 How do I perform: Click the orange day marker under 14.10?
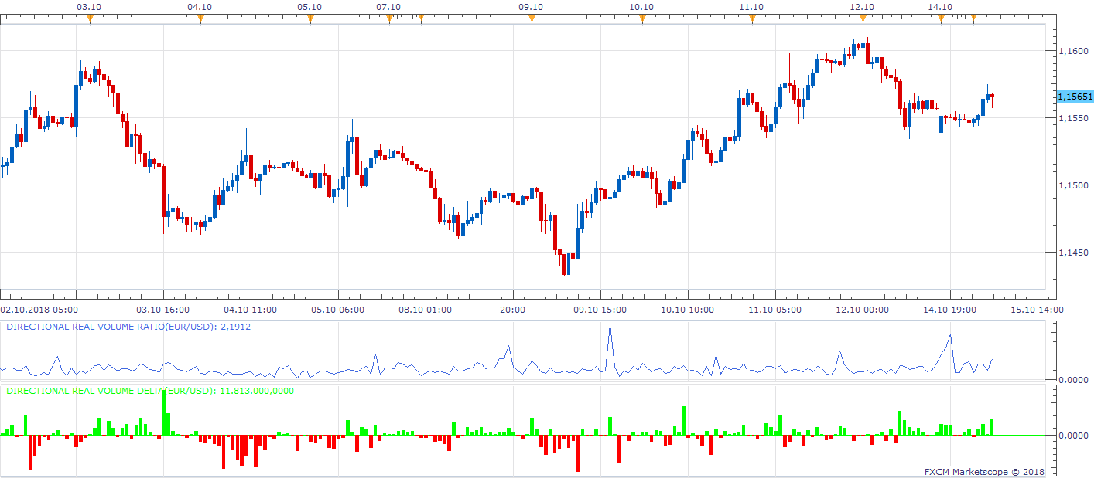point(941,19)
